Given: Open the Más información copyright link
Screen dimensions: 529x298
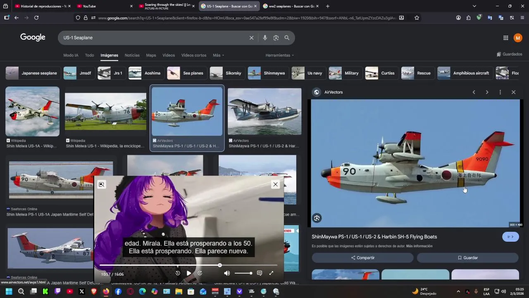Looking at the screenshot, I should [x=419, y=246].
